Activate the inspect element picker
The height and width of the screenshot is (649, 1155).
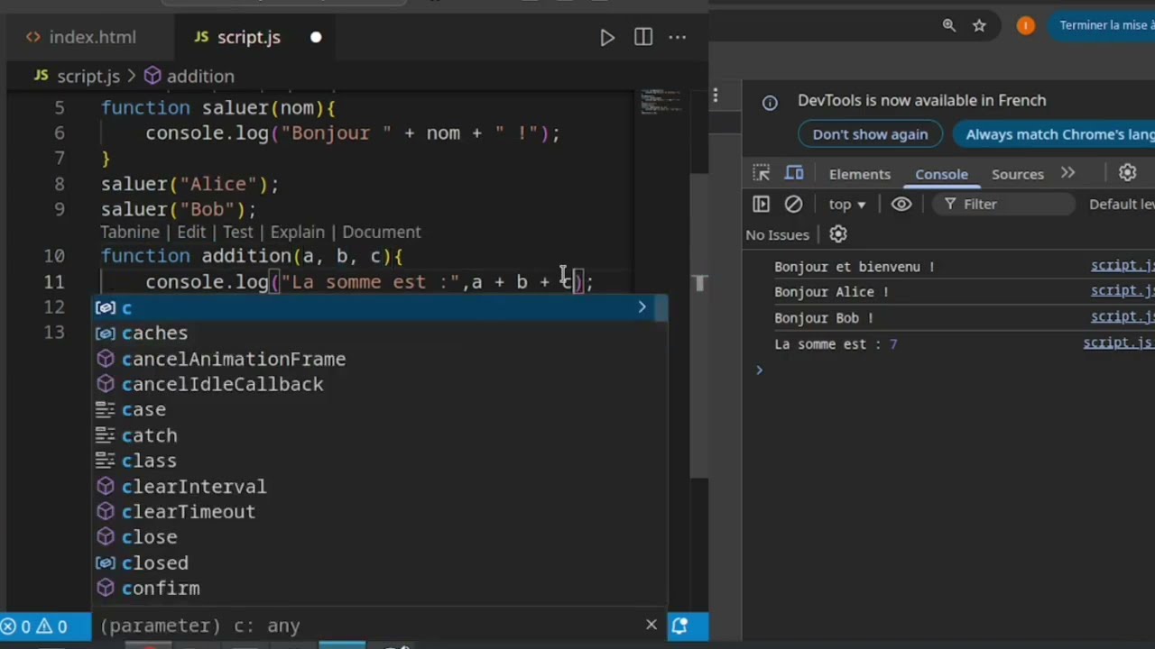pyautogui.click(x=762, y=173)
